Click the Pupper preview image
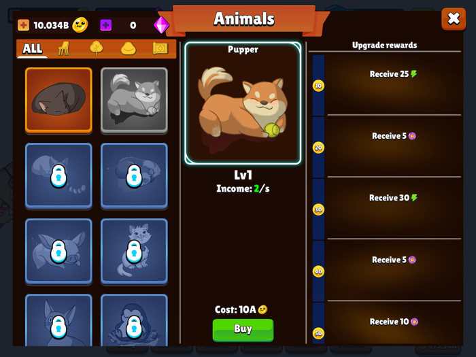Screen dimensions: 476x357 click(243, 103)
